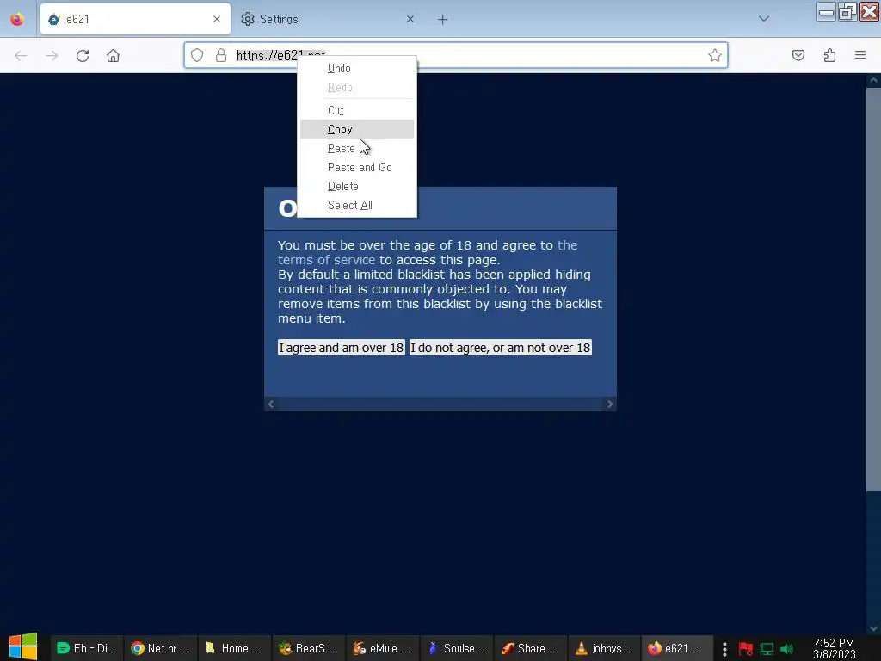Open the tracking protection shield icon
Viewport: 881px width, 661px height.
pos(197,55)
